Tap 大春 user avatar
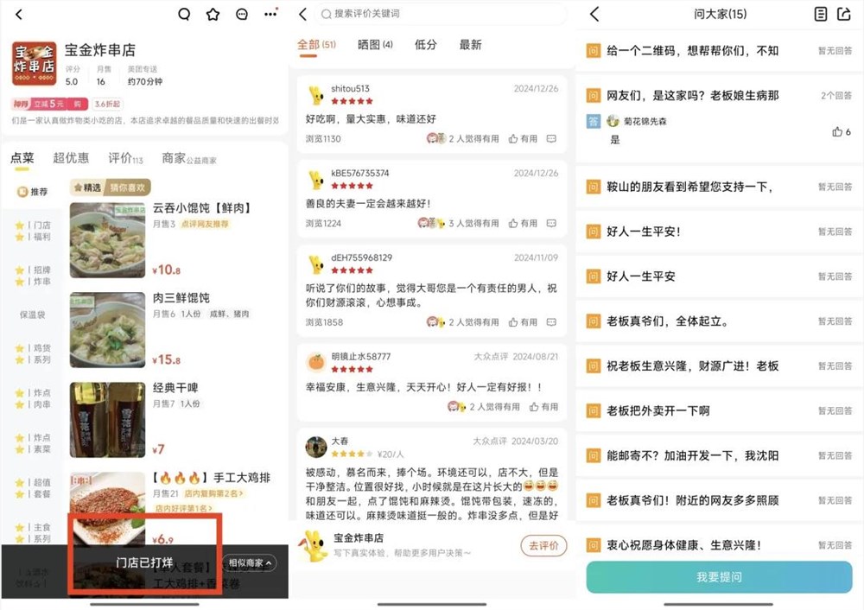This screenshot has width=864, height=610. [316, 447]
